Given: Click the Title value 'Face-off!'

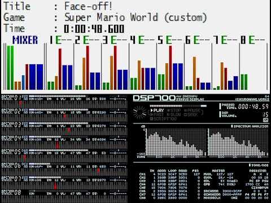Looking at the screenshot, I should pos(88,6).
